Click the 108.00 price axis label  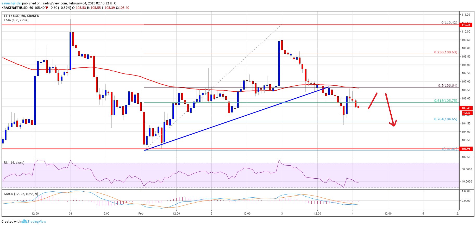tap(466, 65)
